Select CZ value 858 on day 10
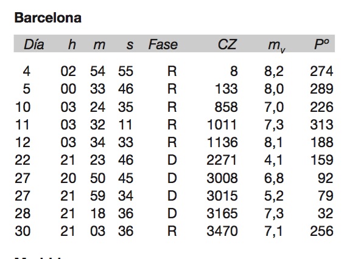This screenshot has width=347, height=259. 226,107
